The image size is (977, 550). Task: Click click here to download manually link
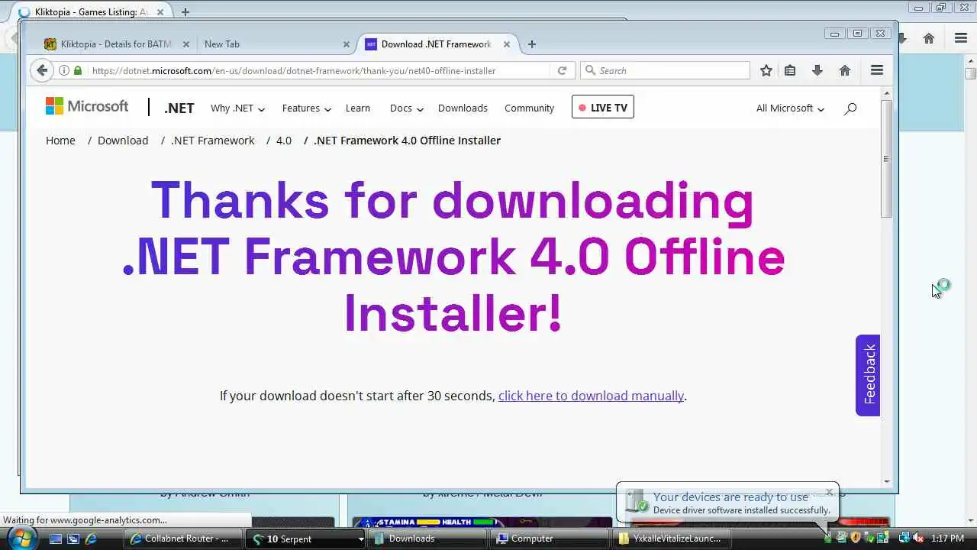(x=591, y=396)
